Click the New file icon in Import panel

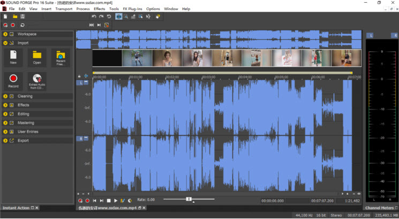coord(13,57)
